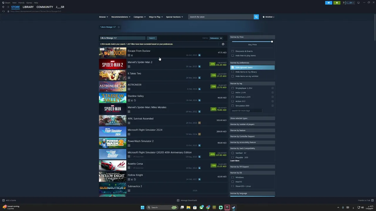Tick the Verified Deck compatibility checkbox

(233, 153)
